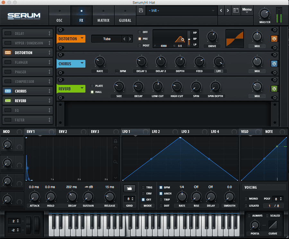Select the LFO 3 tab
The image size is (289, 239).
tap(195, 132)
